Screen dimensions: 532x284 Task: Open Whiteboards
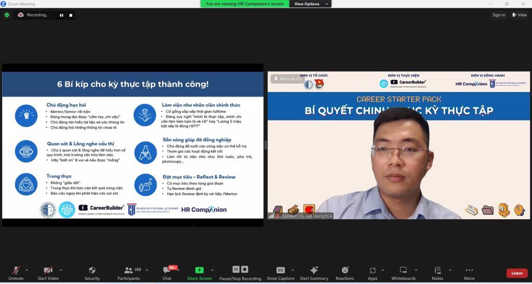coord(404,271)
